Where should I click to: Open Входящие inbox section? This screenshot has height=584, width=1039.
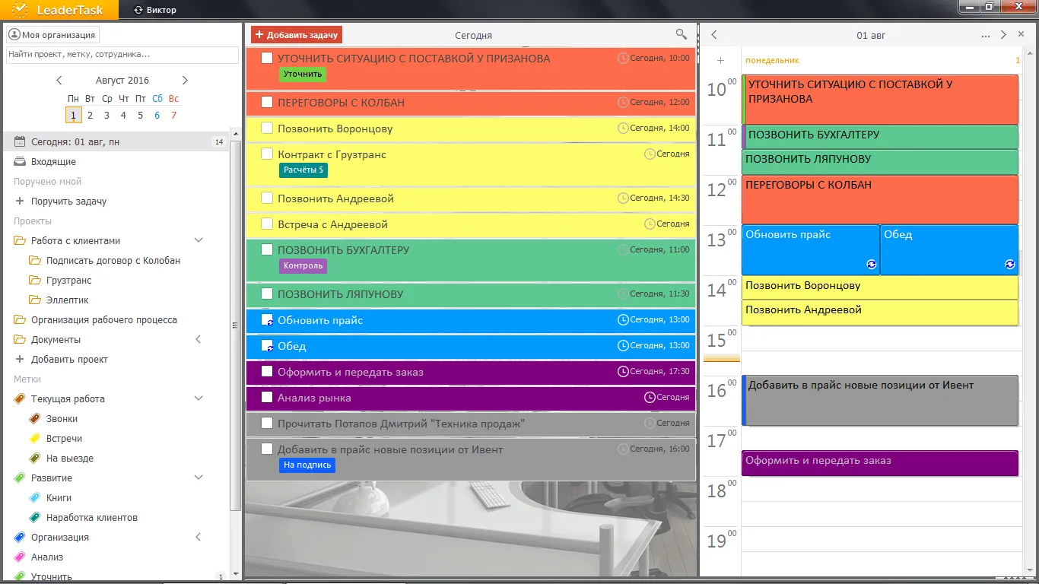pyautogui.click(x=53, y=162)
